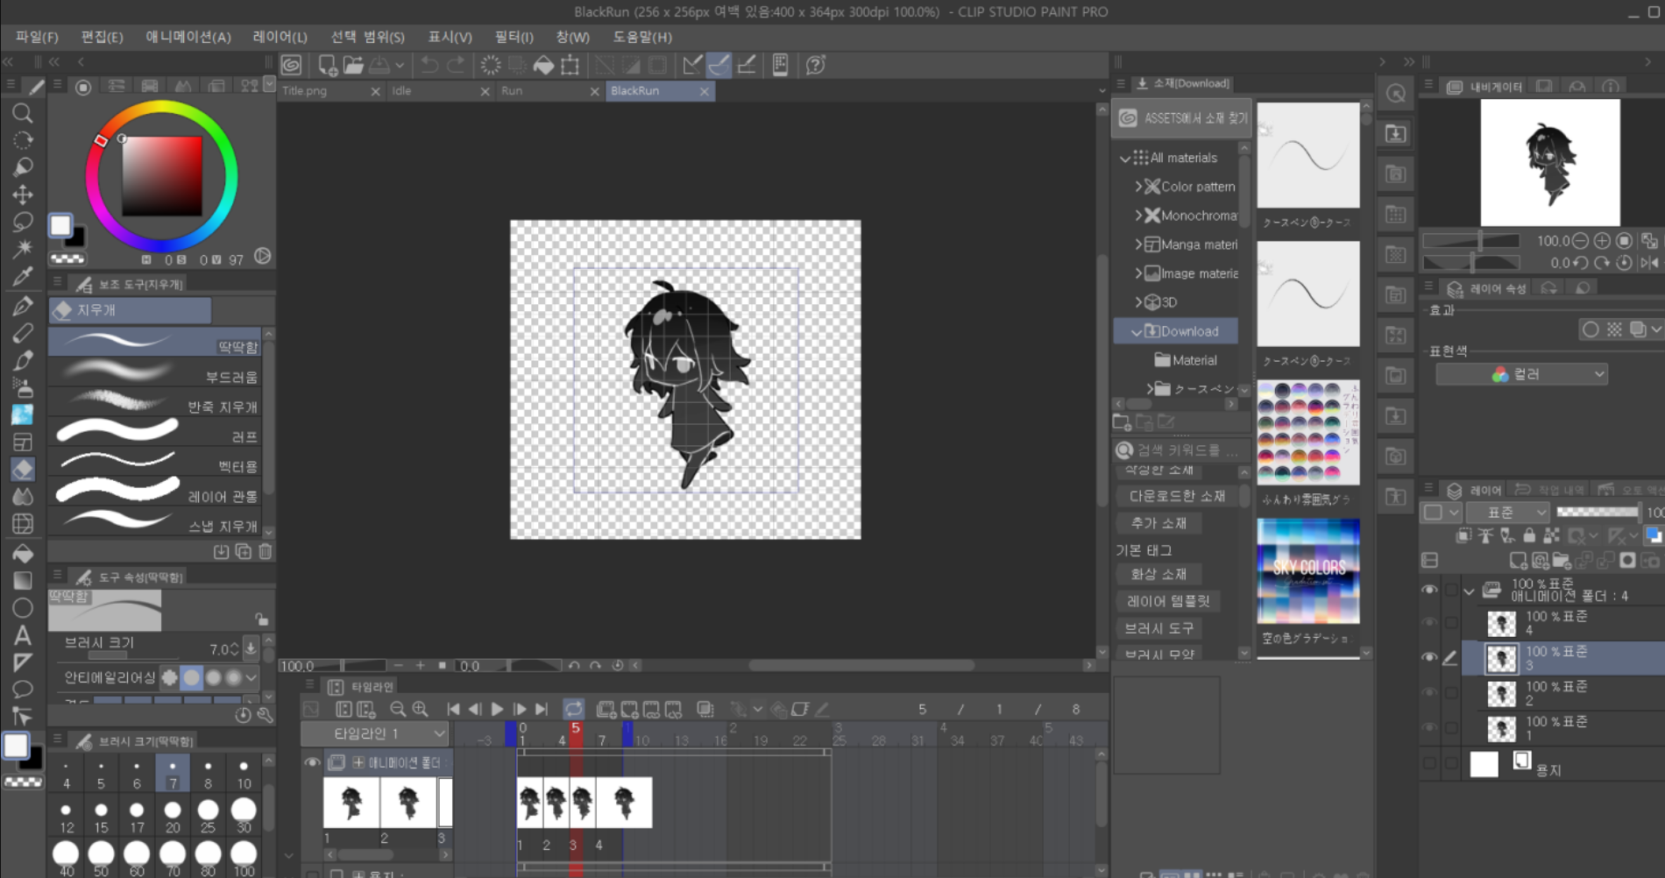Open the Animation menu

pos(188,37)
